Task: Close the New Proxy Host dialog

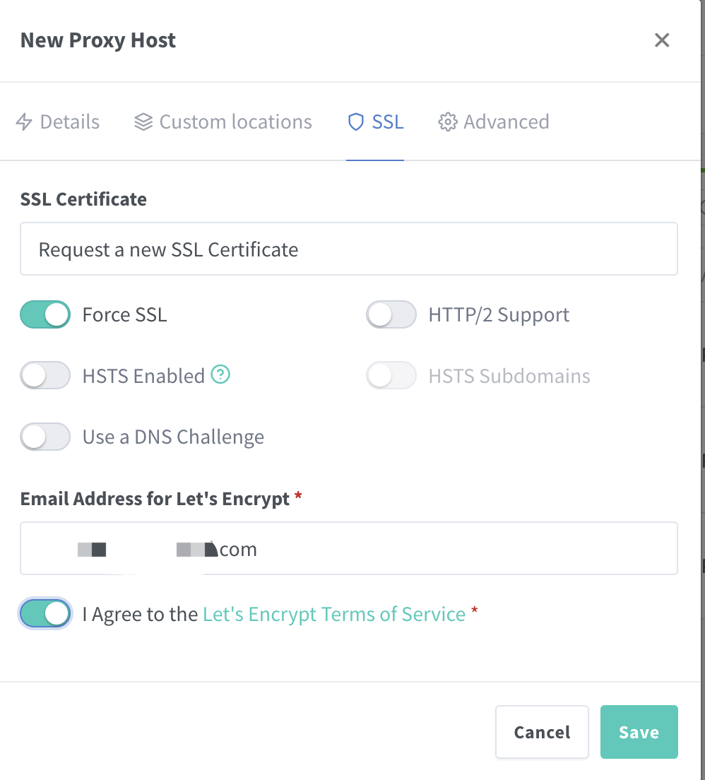Action: (661, 40)
